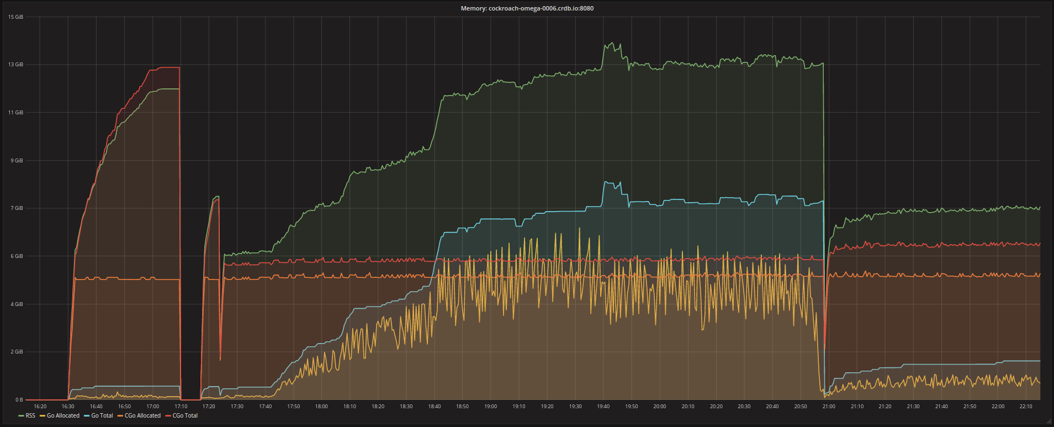Click the 13 GiB y-axis label
The height and width of the screenshot is (427, 1054).
coord(15,65)
